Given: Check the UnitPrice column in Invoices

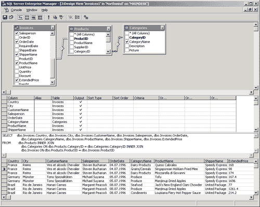Looking at the screenshot, I should 17,67.
